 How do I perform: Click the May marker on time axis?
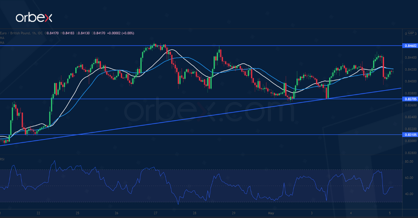coord(271,212)
